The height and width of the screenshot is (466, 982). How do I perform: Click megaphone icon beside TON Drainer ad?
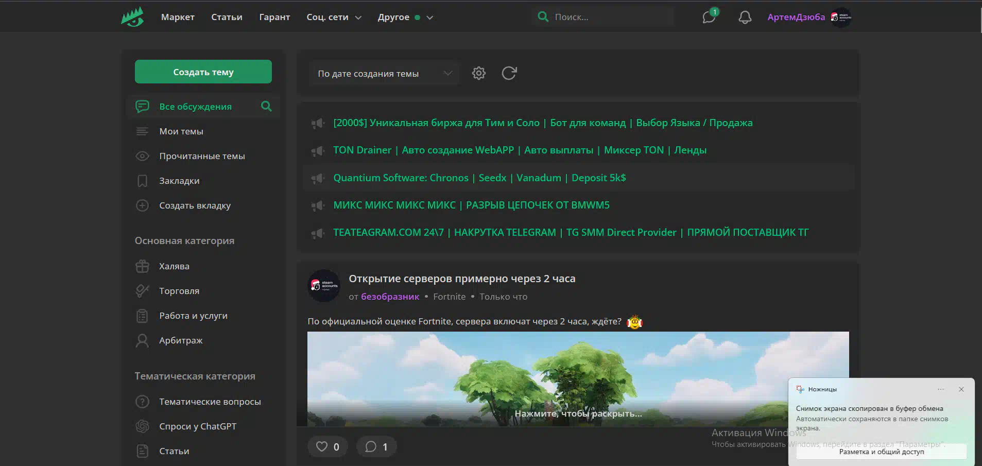point(318,150)
